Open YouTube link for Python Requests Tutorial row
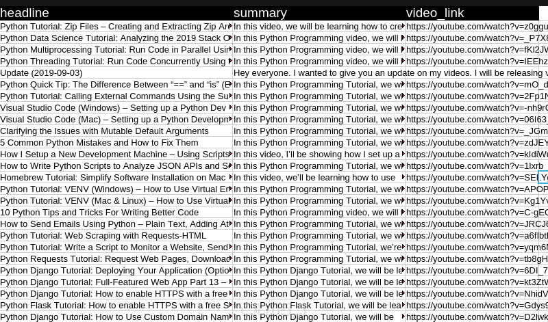 tap(477, 259)
